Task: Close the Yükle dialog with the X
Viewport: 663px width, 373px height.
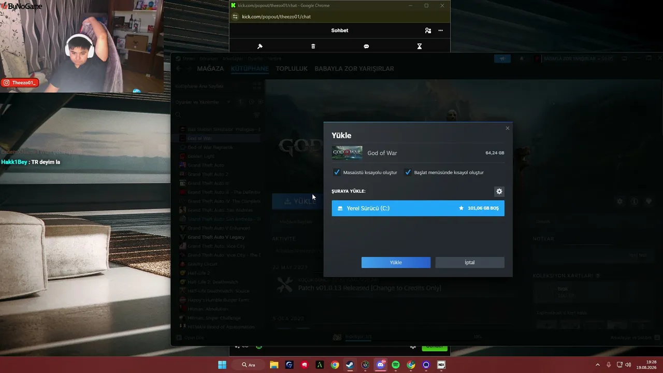Action: (x=508, y=128)
